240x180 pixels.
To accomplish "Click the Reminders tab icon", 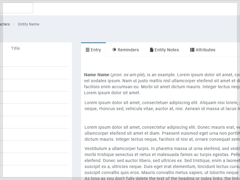I will (x=114, y=50).
